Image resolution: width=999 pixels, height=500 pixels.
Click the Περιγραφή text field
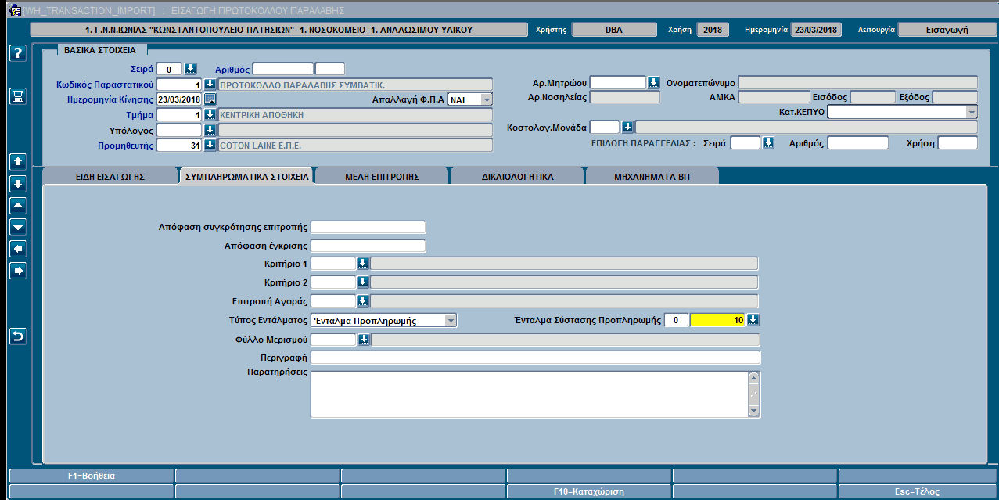pos(536,358)
